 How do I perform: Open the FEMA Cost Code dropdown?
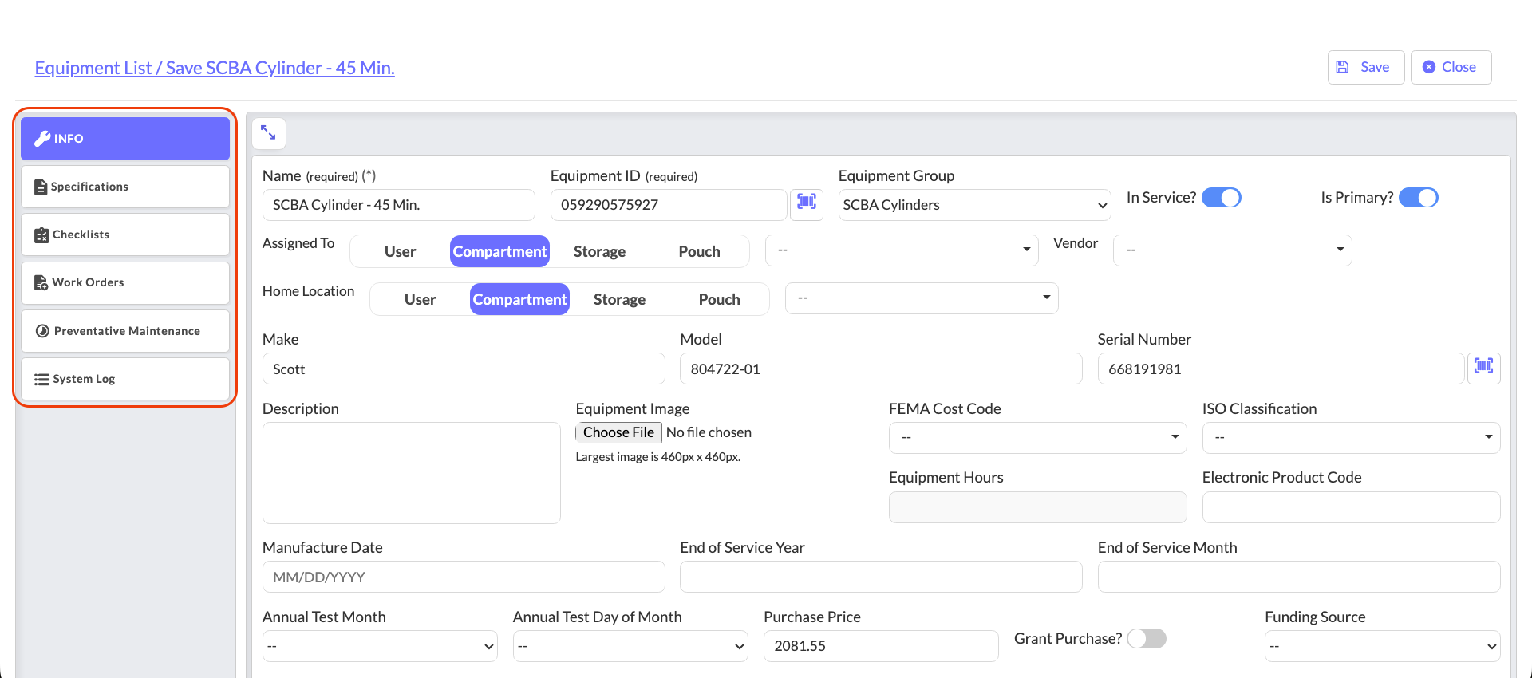[x=1037, y=437]
